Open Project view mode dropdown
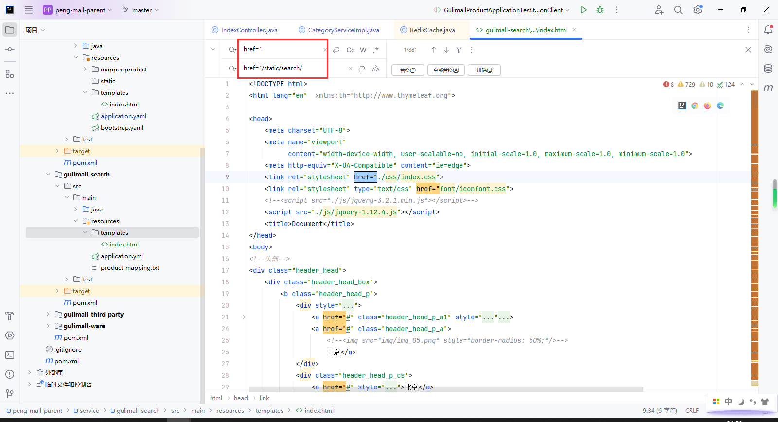 pos(35,30)
